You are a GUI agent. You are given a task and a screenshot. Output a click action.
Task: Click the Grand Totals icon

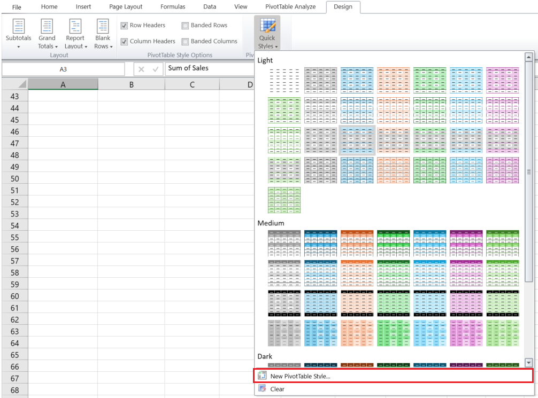click(47, 26)
